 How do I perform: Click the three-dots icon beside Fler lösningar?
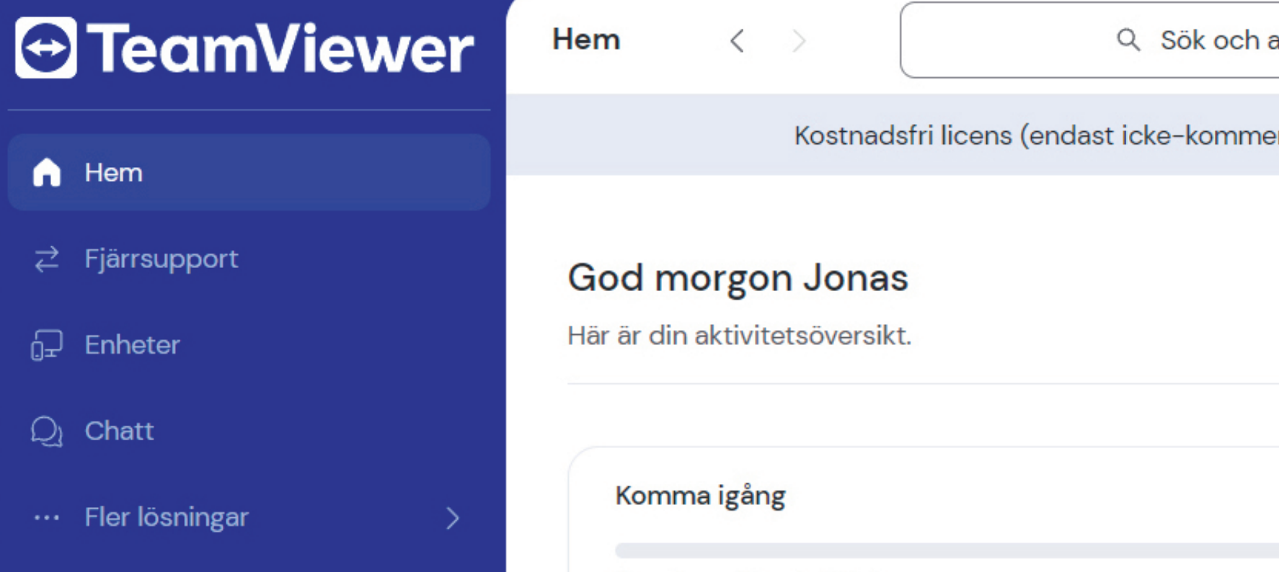point(47,517)
